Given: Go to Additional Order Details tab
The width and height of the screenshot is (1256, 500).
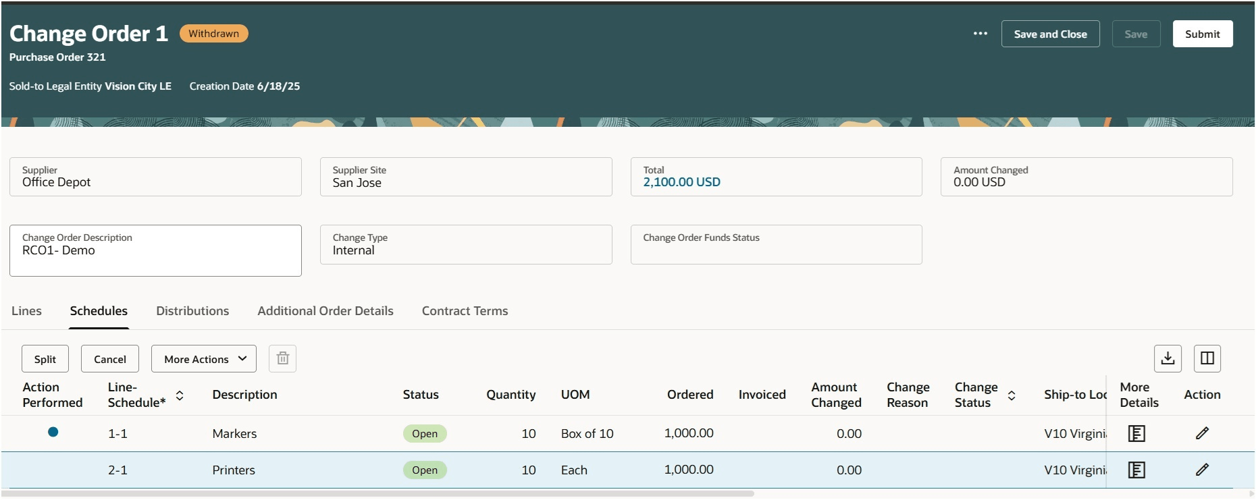Looking at the screenshot, I should (x=325, y=311).
